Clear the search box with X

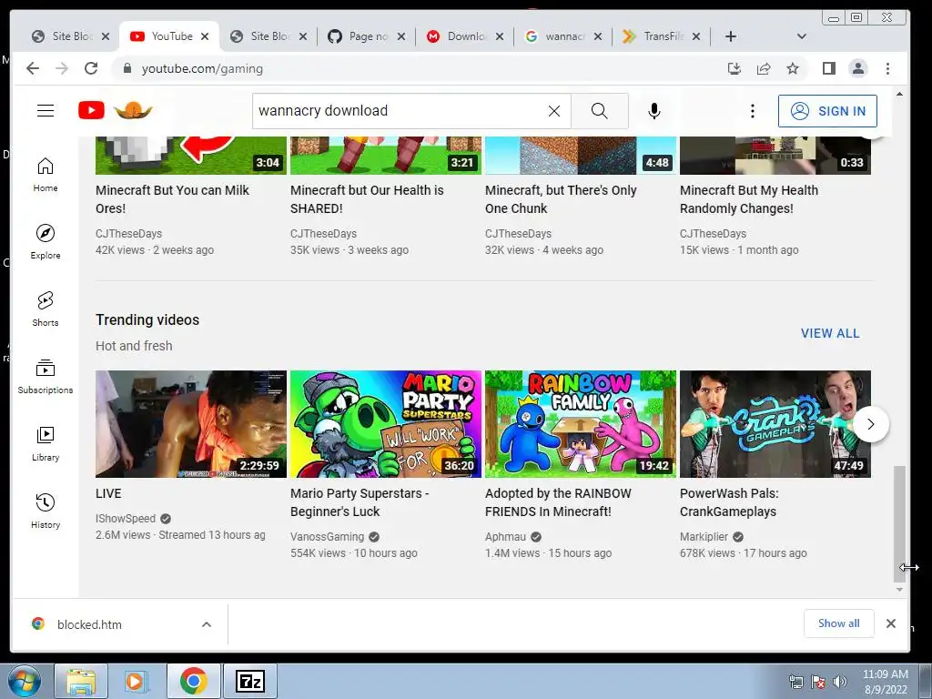click(554, 111)
